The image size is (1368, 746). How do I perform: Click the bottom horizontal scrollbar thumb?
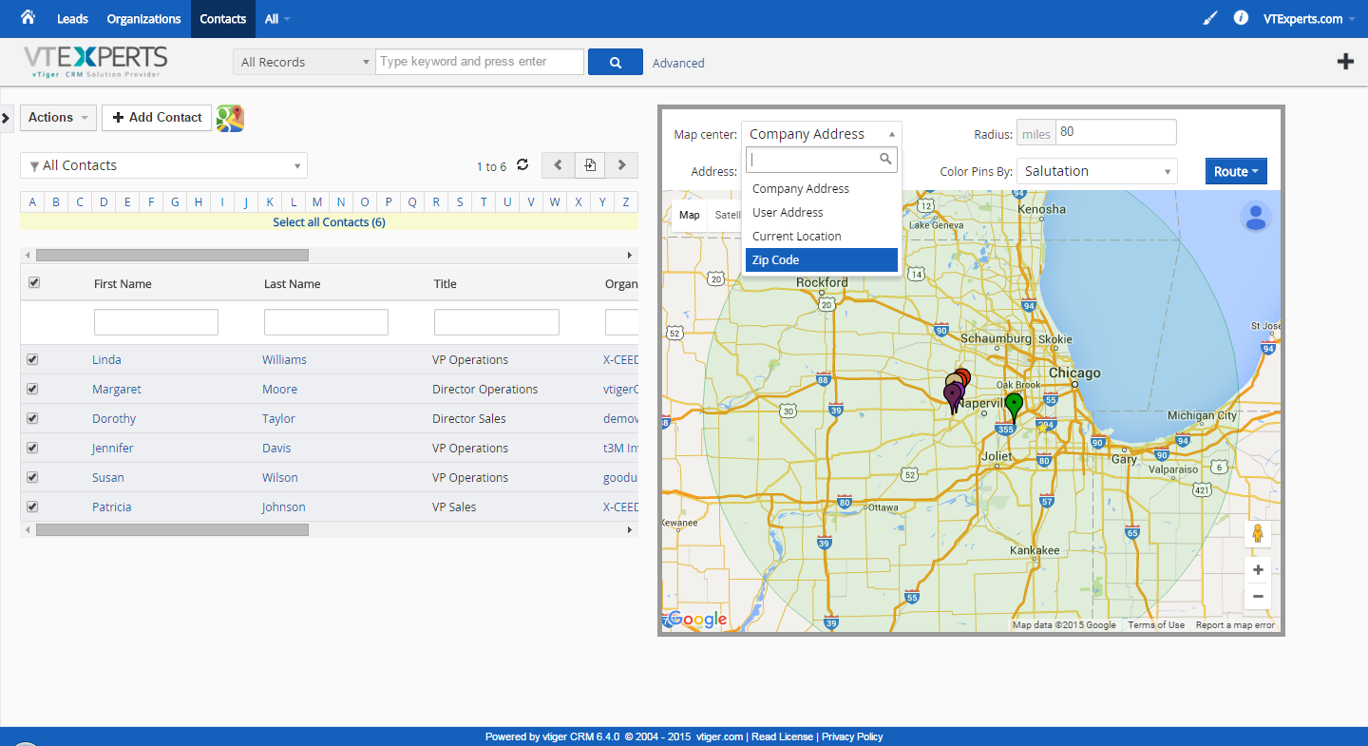coord(172,529)
